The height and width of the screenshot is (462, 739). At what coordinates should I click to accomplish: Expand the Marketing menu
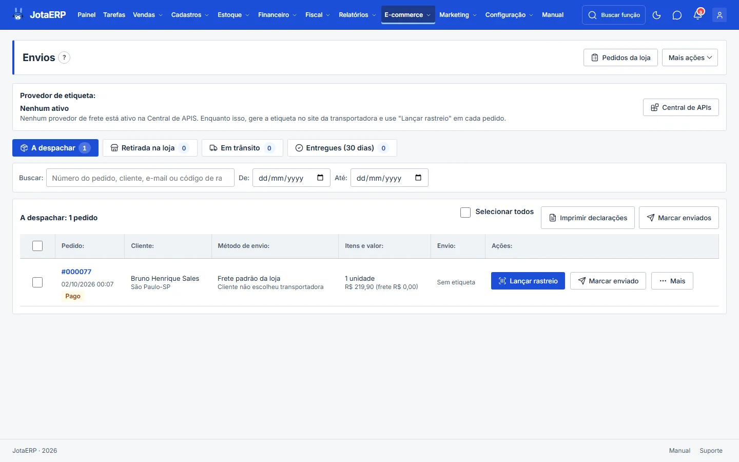(x=458, y=15)
